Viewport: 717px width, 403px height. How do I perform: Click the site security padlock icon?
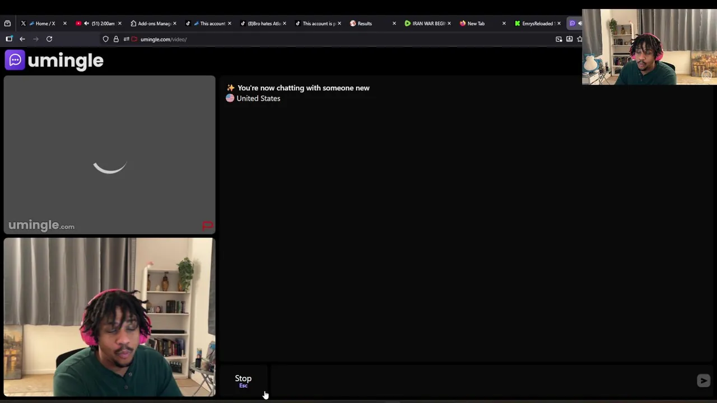(x=116, y=39)
